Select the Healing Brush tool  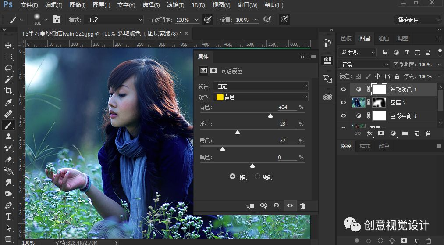coord(8,114)
